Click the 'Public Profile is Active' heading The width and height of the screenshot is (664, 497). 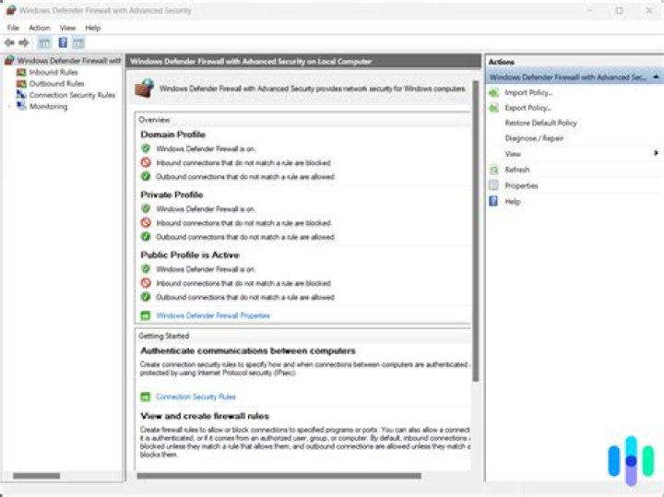pos(190,254)
